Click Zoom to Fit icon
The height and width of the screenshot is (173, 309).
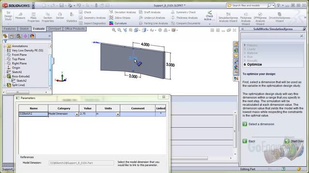[x=114, y=30]
